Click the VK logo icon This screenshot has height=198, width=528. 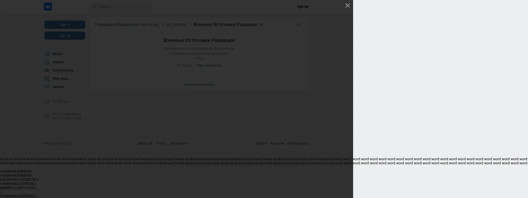[x=48, y=7]
